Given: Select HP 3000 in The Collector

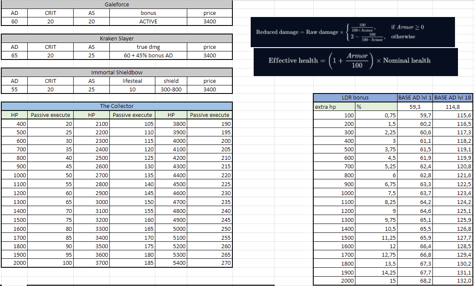Looking at the screenshot, I should [92, 202].
